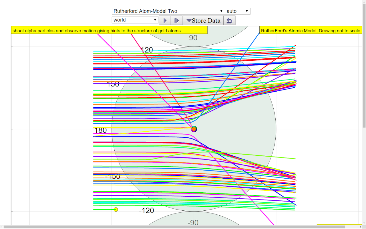Start the simulation with the play button
Image resolution: width=366 pixels, height=229 pixels.
coord(165,21)
